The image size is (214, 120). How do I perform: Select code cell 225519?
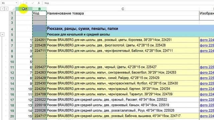point(39,105)
